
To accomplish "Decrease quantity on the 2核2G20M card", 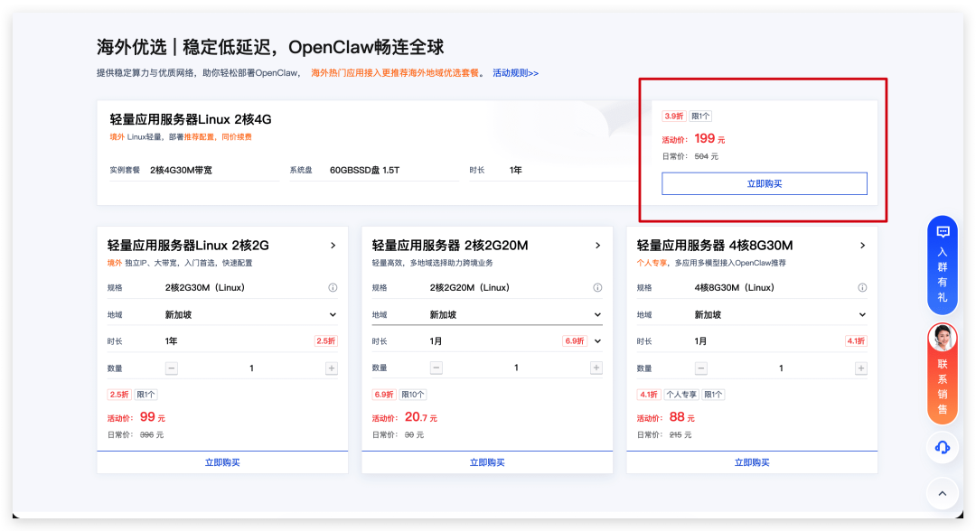I will (x=436, y=368).
